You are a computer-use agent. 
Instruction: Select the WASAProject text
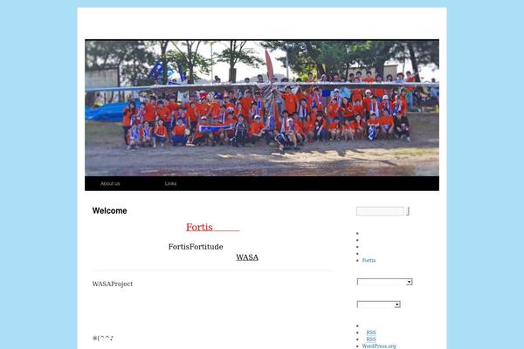coord(113,284)
